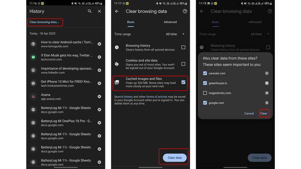Cancel the 'Also clear data' dialog
The height and width of the screenshot is (169, 301).
[x=249, y=113]
